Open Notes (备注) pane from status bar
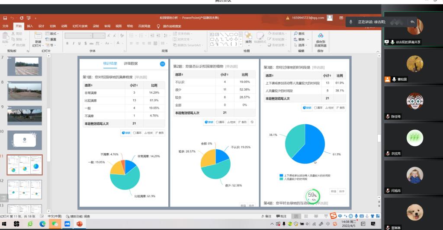 (x=267, y=216)
